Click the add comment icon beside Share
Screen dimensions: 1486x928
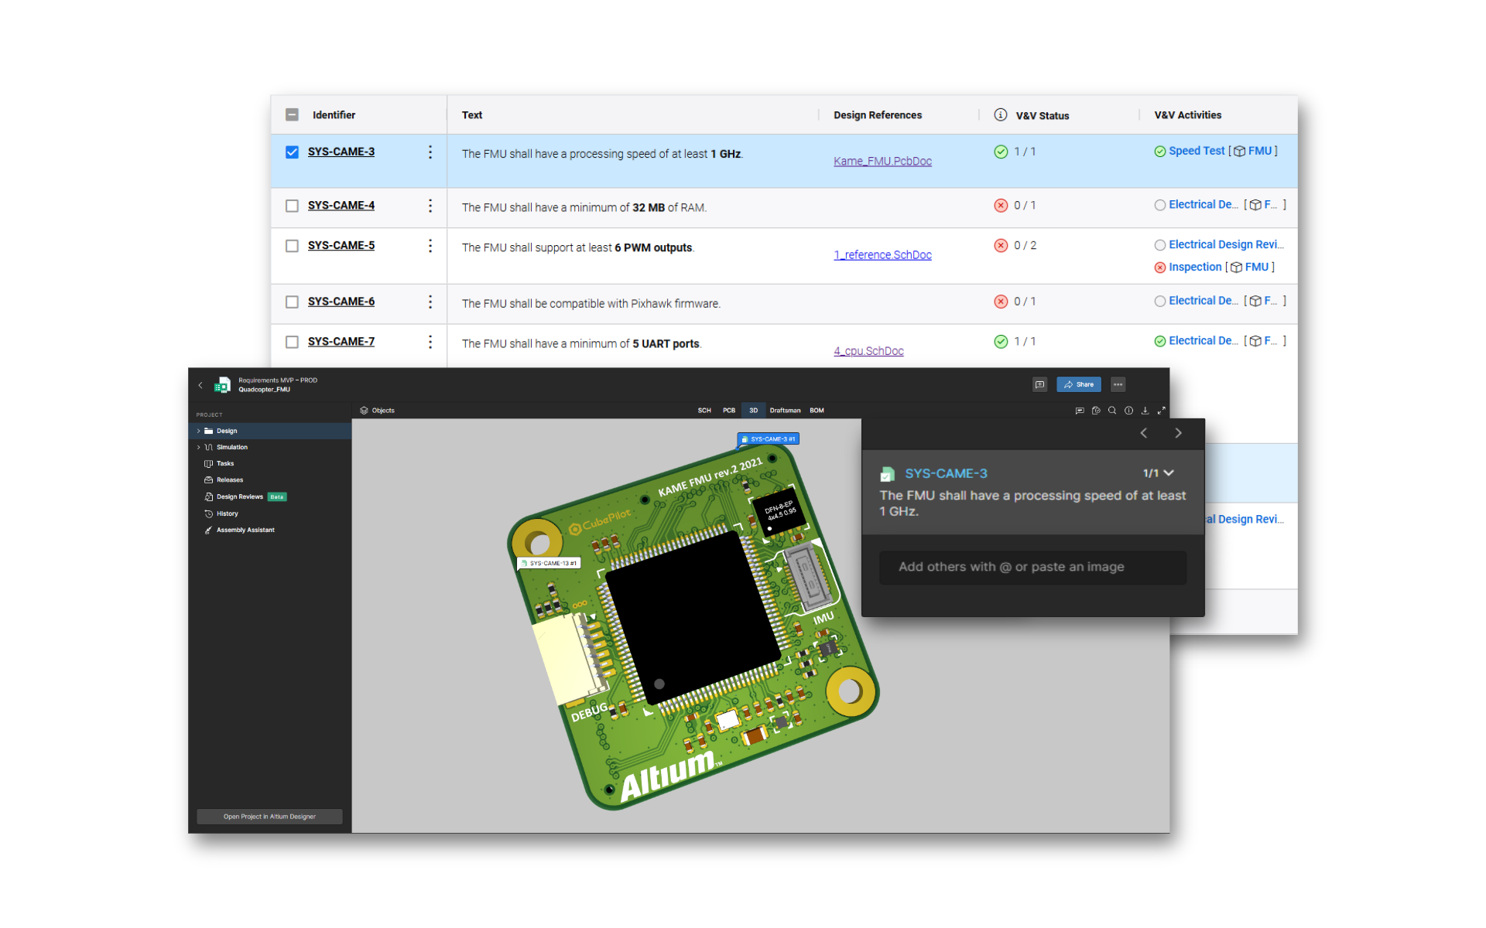click(x=1039, y=384)
